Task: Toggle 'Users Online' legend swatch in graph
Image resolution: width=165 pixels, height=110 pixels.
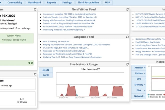Action: 148,94
